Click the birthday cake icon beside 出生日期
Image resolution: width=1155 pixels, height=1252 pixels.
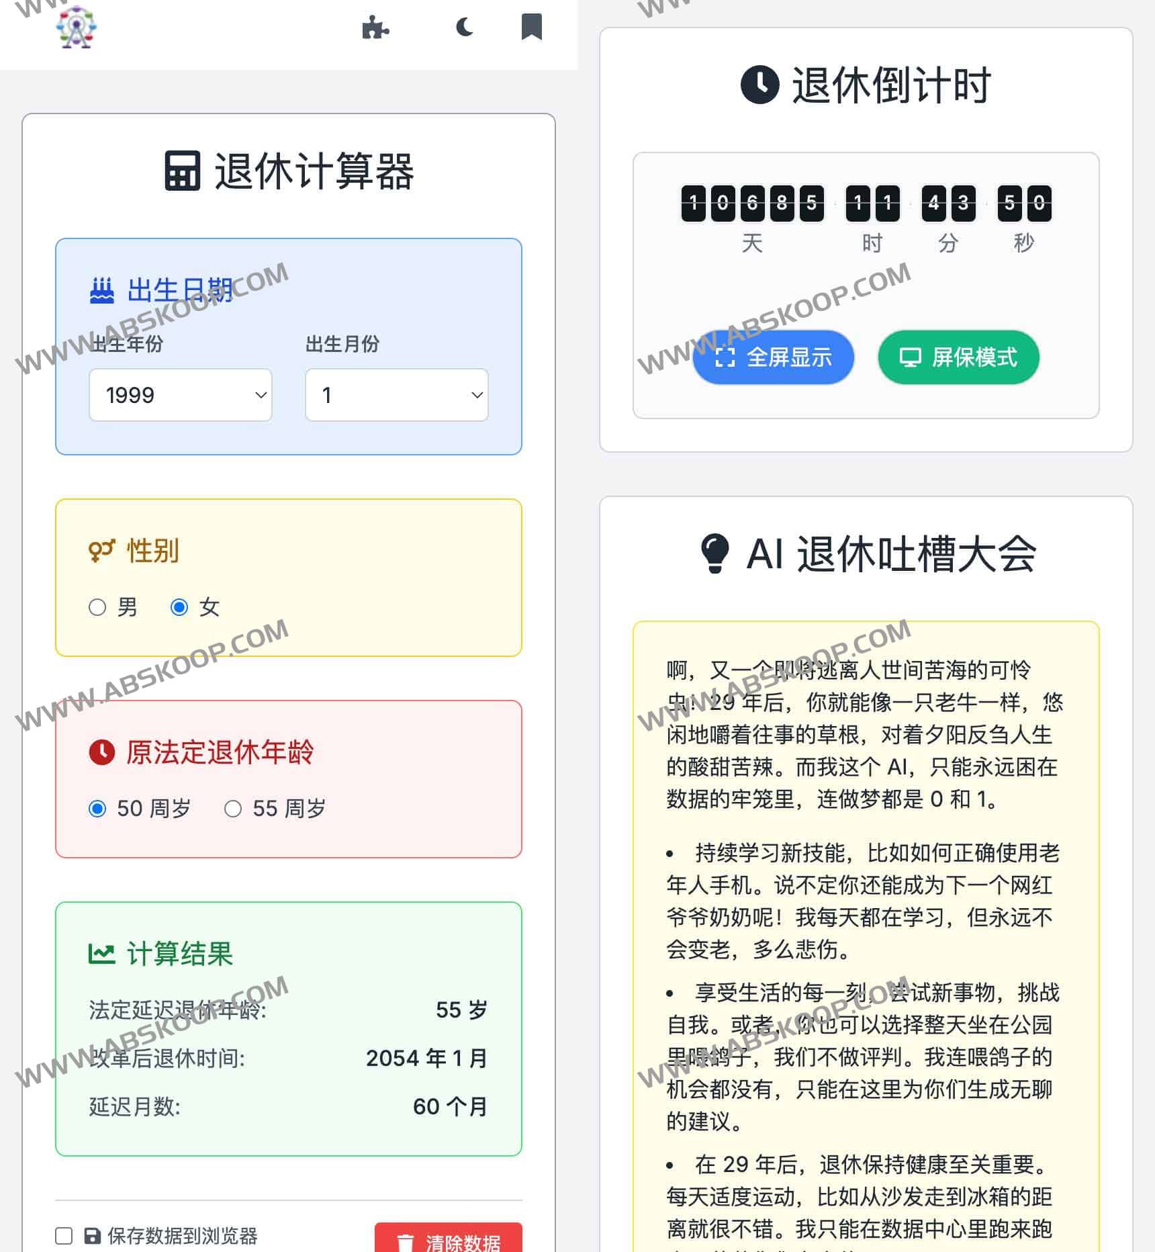coord(101,289)
